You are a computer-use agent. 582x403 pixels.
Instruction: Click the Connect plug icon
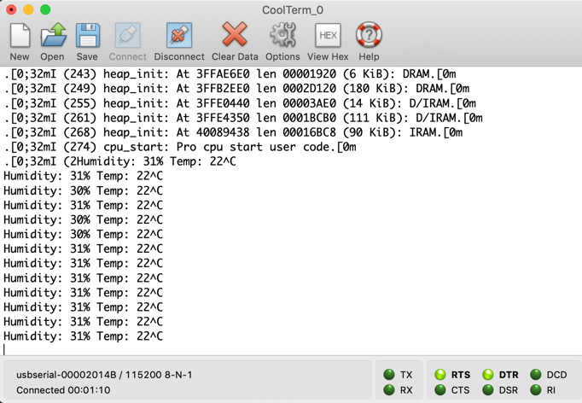point(127,36)
